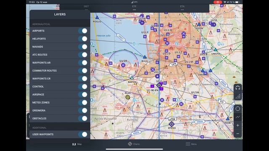The width and height of the screenshot is (269, 151).
Task: Tap the UMUTA waypoint triangle
Action: point(216,50)
